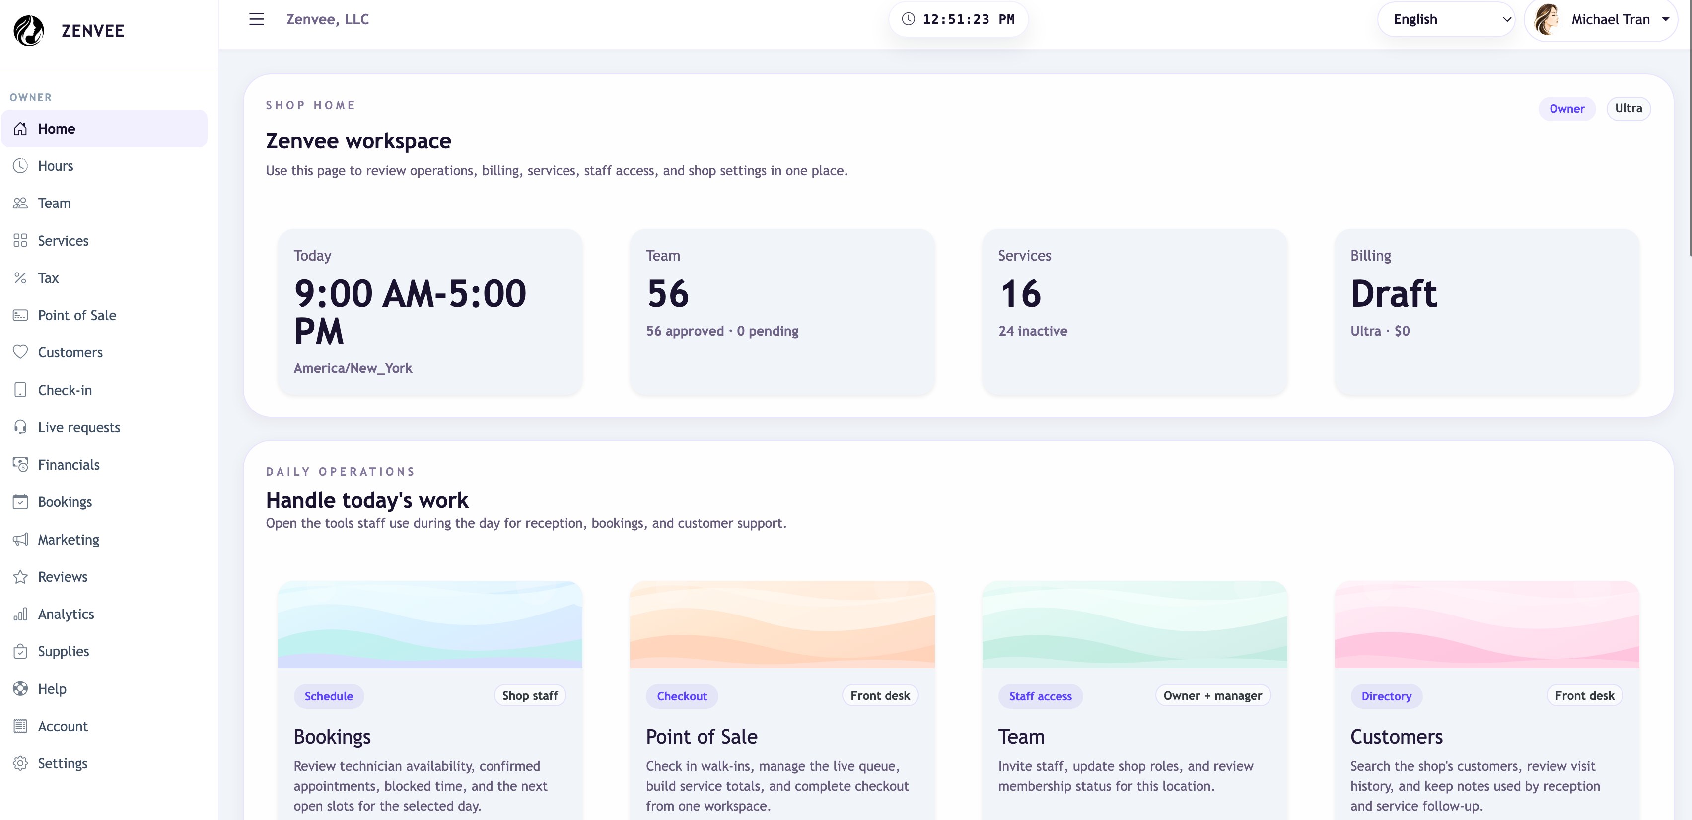
Task: Open Live requests from the sidebar
Action: point(104,427)
